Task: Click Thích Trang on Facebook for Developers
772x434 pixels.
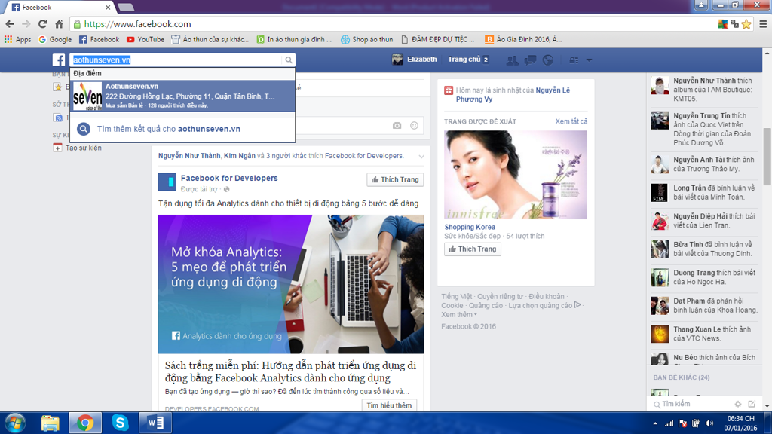Action: pyautogui.click(x=395, y=179)
